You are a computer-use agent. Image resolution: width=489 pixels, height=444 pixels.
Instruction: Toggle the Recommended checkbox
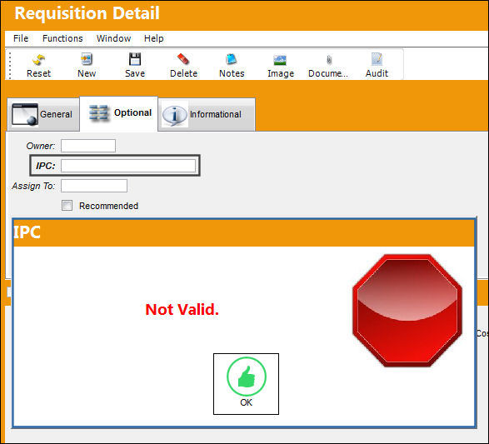point(67,206)
